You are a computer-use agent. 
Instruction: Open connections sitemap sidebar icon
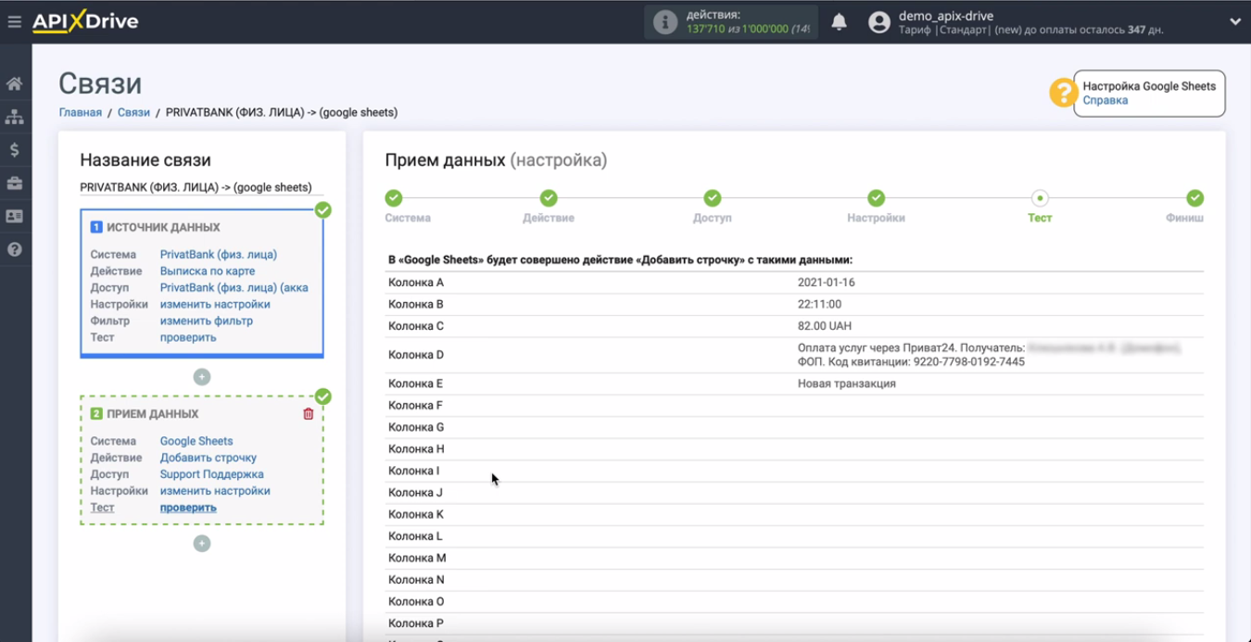pos(14,117)
